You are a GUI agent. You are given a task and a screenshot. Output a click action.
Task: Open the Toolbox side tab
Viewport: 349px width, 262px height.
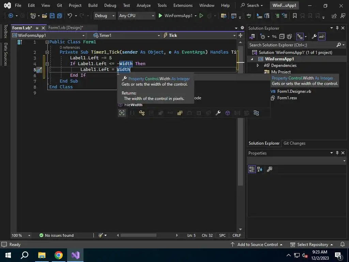click(6, 31)
